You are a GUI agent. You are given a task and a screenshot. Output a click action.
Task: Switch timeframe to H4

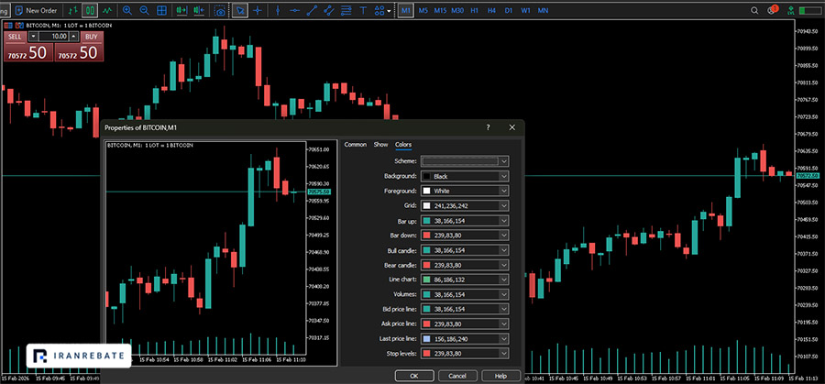pyautogui.click(x=491, y=10)
